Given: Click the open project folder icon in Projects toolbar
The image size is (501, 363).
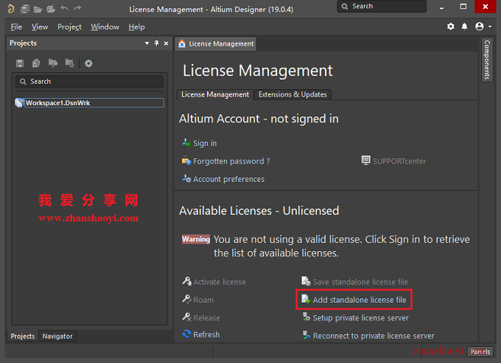Looking at the screenshot, I should pyautogui.click(x=53, y=63).
